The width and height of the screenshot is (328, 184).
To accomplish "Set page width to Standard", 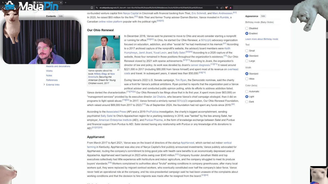I will pos(247,74).
